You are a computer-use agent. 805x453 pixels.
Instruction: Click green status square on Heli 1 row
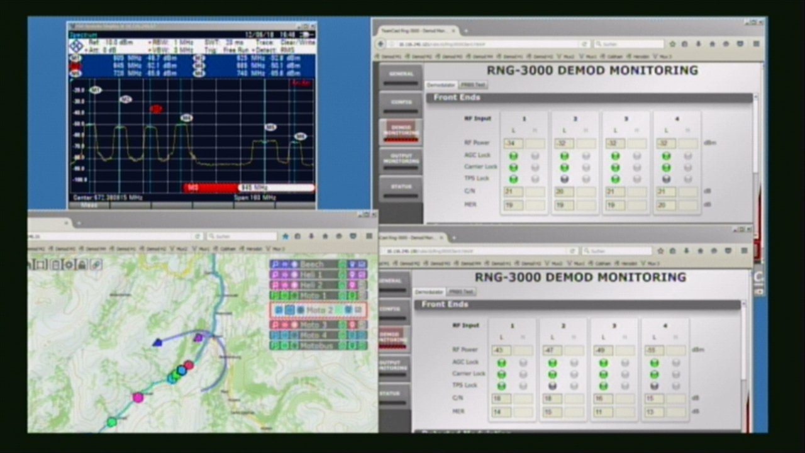[343, 275]
